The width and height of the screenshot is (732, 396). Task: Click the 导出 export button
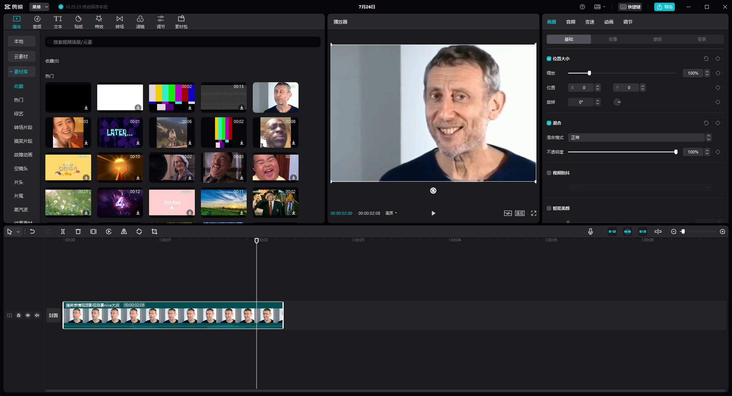(x=664, y=6)
